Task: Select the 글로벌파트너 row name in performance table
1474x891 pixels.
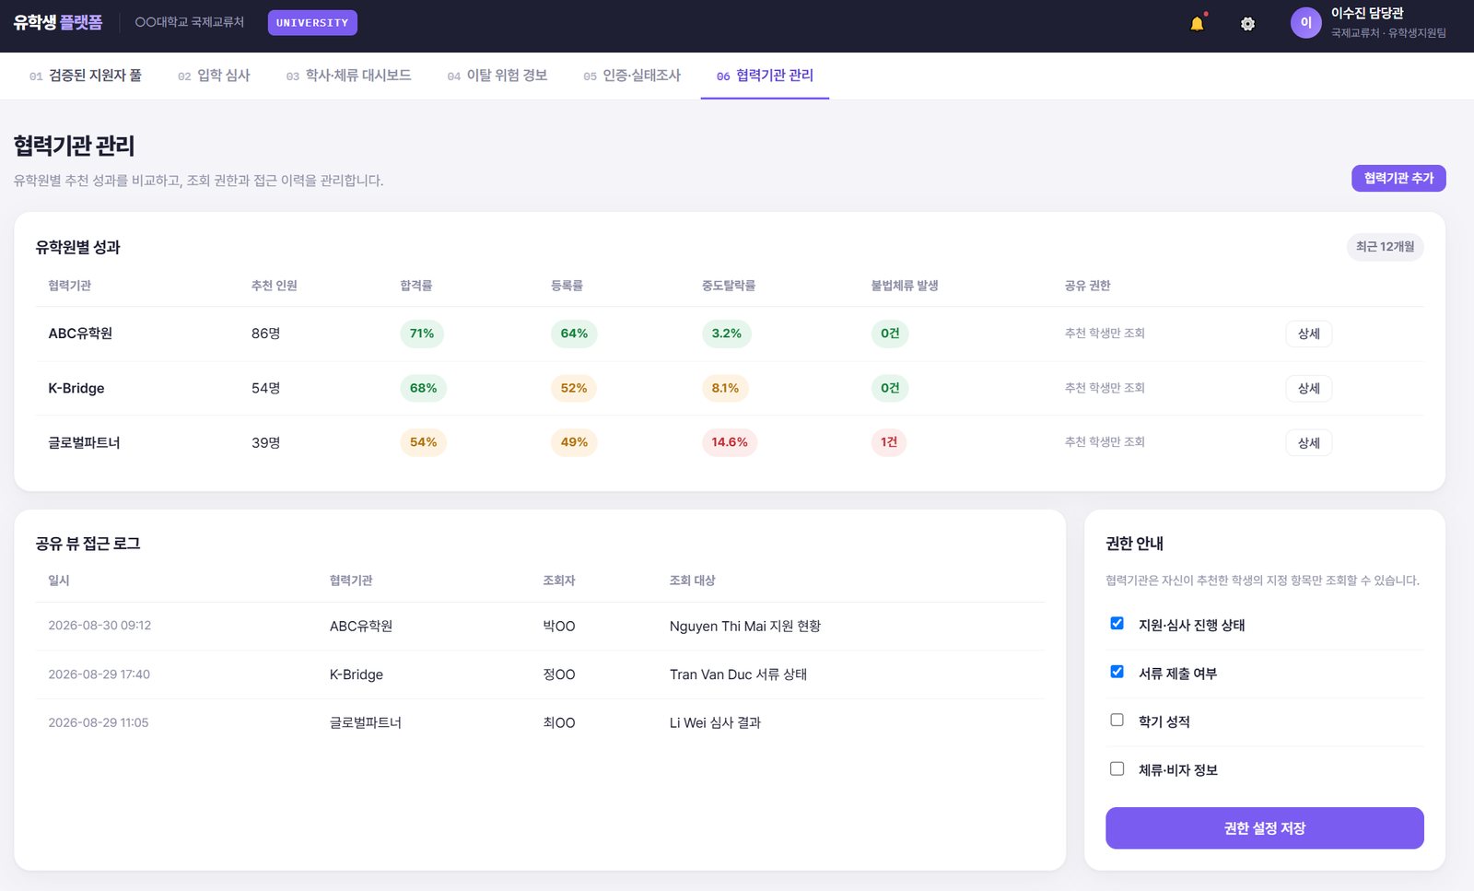Action: click(84, 442)
